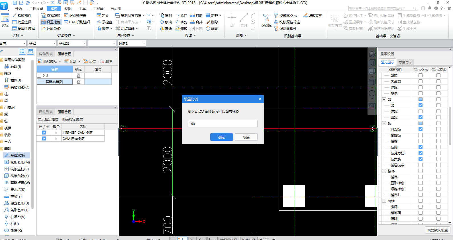Click 批量选择 batch select tool
This screenshot has height=240, width=453.
tap(22, 22)
